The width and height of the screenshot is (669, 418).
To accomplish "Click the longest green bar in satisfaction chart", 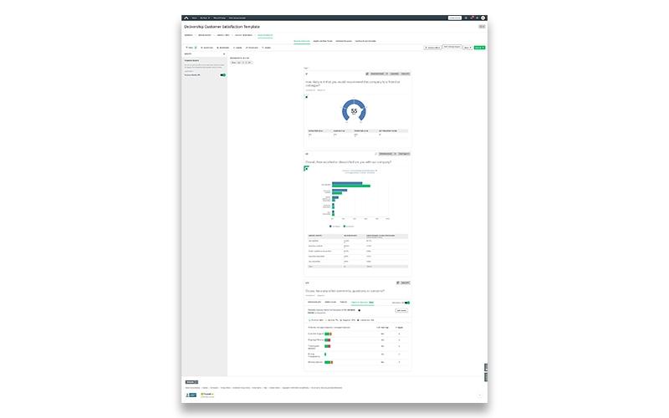I will 351,186.
